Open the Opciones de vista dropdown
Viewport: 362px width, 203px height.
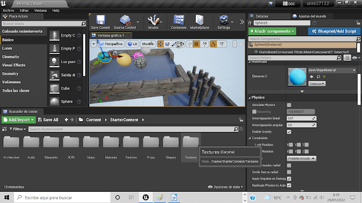(x=226, y=187)
